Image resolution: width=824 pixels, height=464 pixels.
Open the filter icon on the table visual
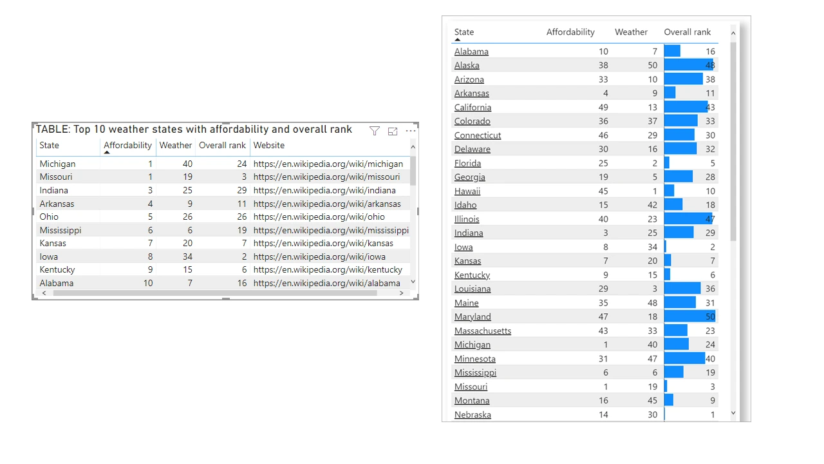pos(375,131)
